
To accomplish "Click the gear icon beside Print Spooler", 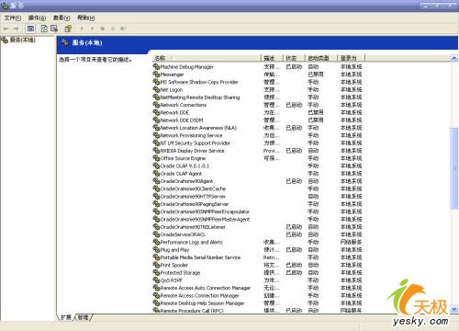I will 156,265.
